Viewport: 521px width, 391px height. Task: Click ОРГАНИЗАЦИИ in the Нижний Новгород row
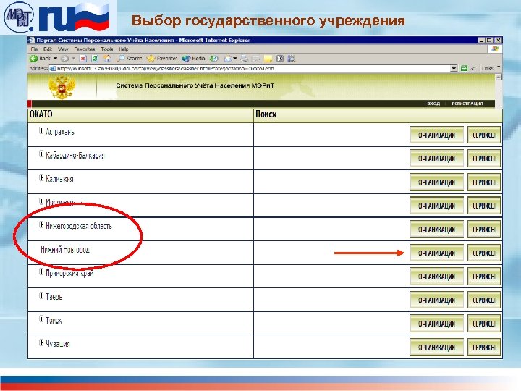click(x=436, y=253)
